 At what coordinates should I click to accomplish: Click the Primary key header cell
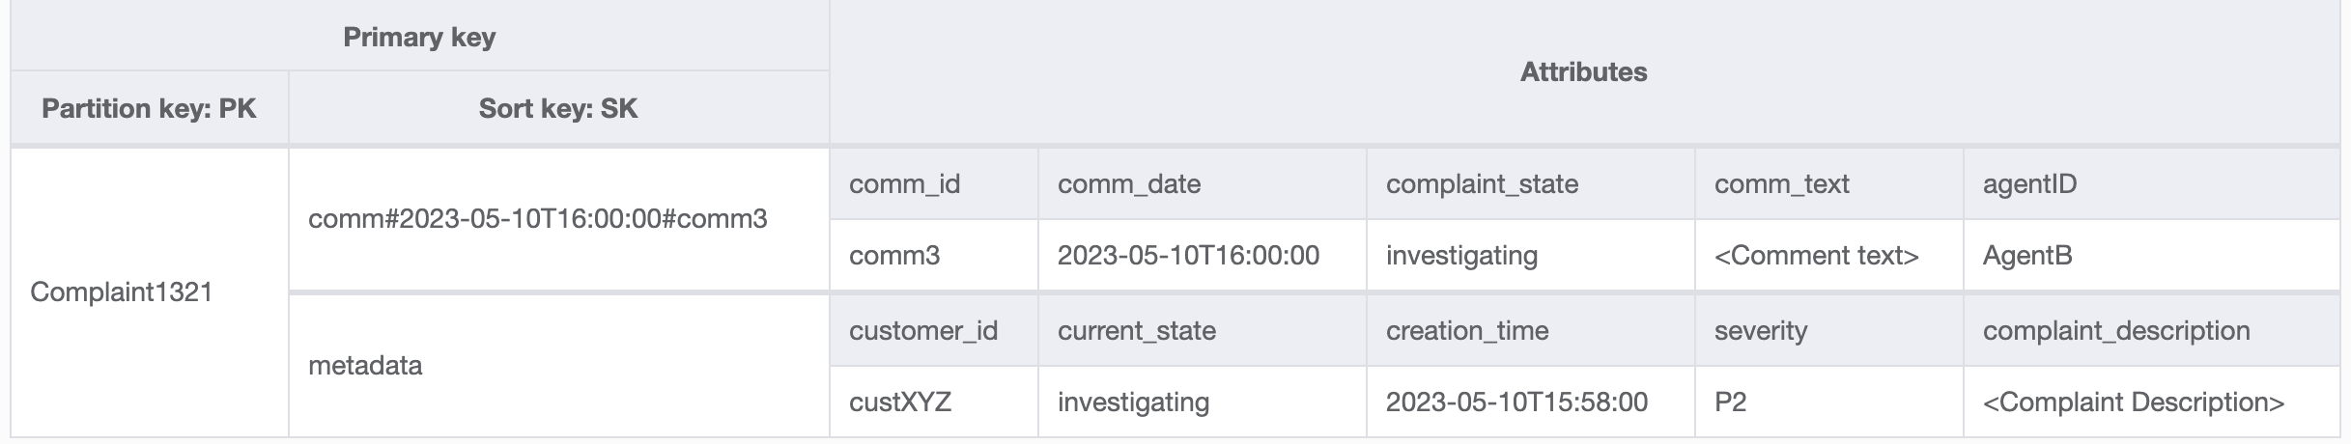419,38
